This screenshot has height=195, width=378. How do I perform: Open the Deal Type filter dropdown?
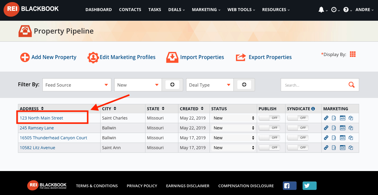[x=210, y=85]
